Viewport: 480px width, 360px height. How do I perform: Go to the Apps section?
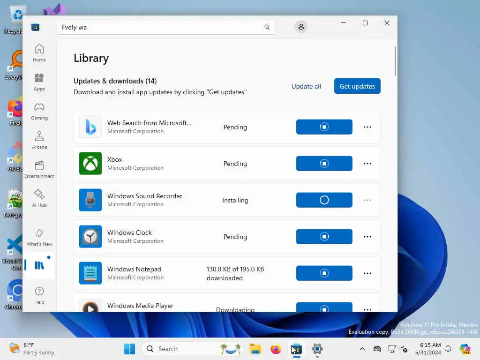[x=39, y=82]
